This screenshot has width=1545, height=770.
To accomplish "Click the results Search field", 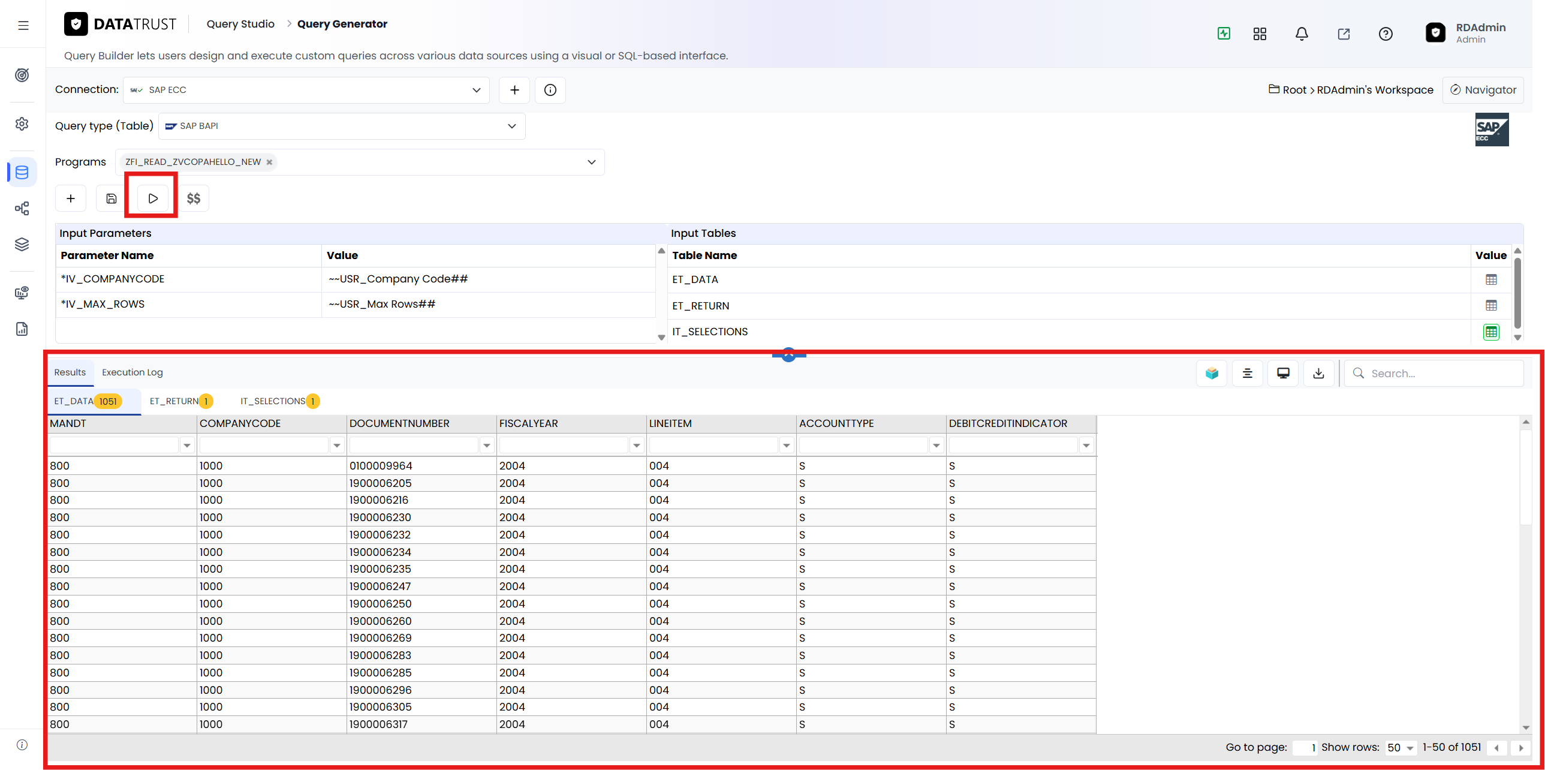I will click(x=1433, y=373).
